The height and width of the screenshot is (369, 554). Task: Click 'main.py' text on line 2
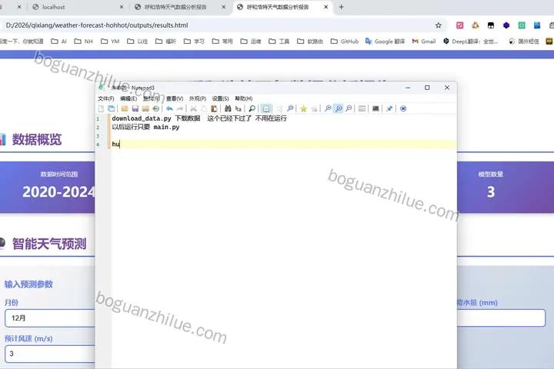tap(166, 127)
